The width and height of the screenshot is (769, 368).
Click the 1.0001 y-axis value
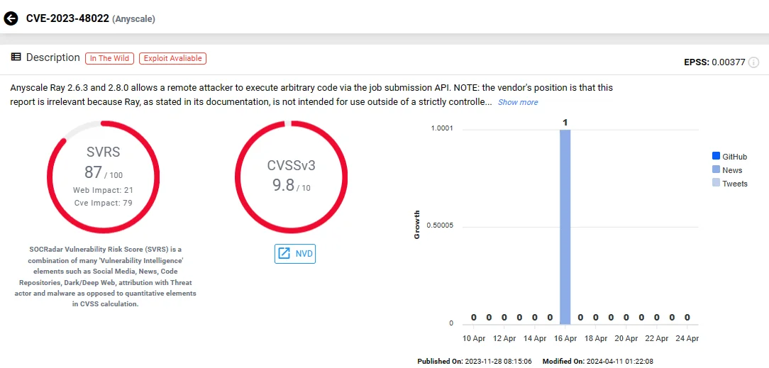tap(442, 128)
